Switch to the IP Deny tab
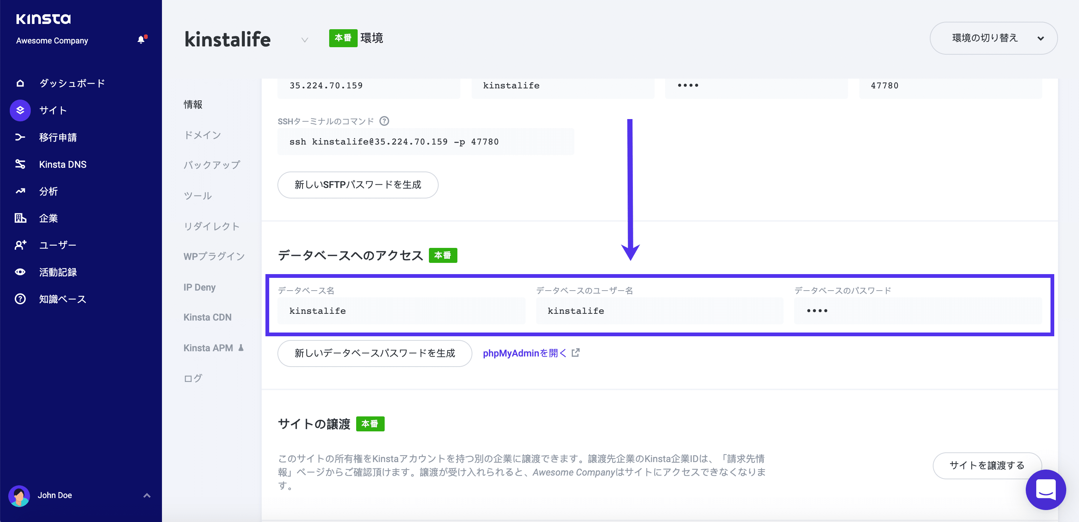This screenshot has width=1079, height=522. pos(199,287)
